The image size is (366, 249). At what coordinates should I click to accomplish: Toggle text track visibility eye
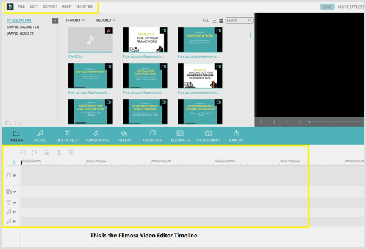15,203
